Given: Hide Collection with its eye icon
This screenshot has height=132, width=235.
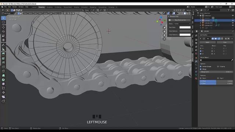Looking at the screenshot, I should (x=233, y=15).
